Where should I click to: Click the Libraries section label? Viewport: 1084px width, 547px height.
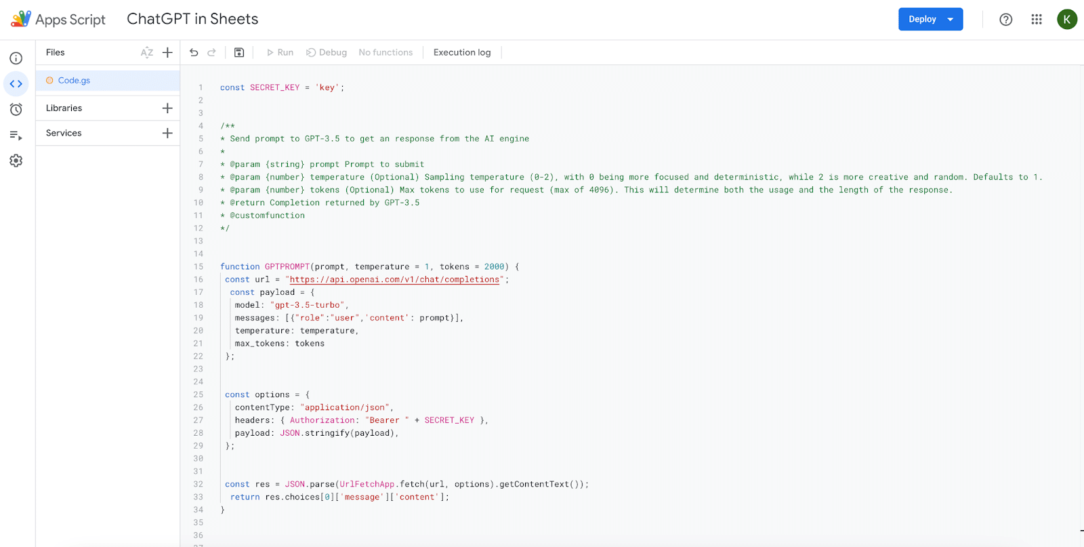pyautogui.click(x=64, y=108)
